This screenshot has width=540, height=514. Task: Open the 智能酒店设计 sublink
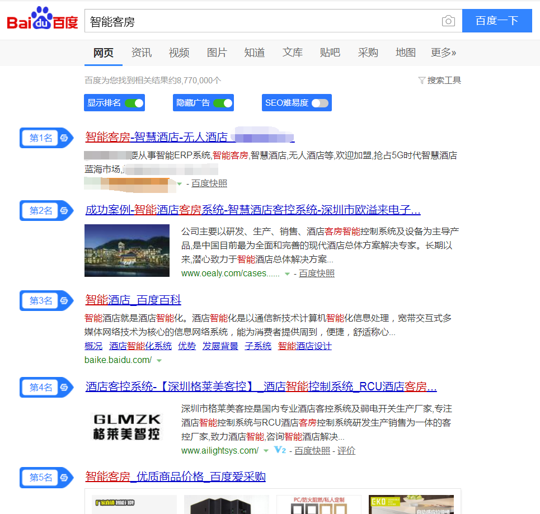[x=305, y=346]
